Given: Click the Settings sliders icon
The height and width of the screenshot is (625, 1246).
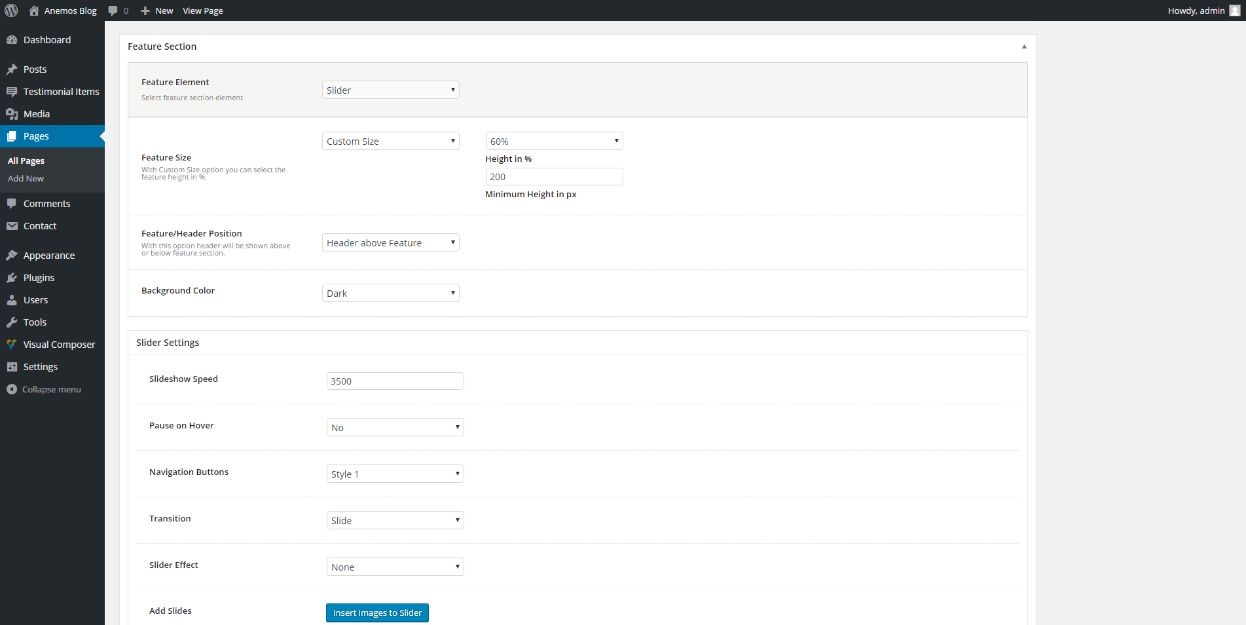Looking at the screenshot, I should pyautogui.click(x=12, y=367).
